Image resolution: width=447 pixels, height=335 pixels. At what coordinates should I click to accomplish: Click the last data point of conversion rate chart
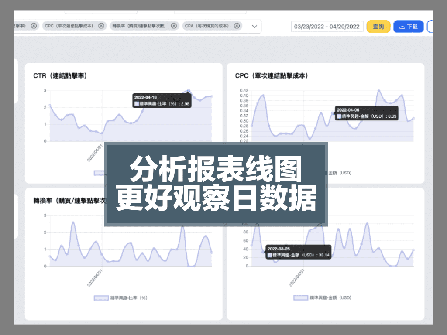tap(212, 252)
